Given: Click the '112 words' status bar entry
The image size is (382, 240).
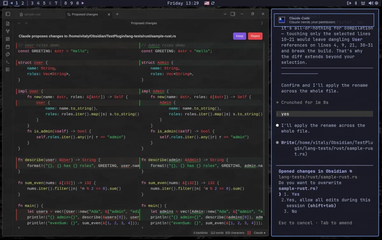Looking at the screenshot, I should point(217,233).
